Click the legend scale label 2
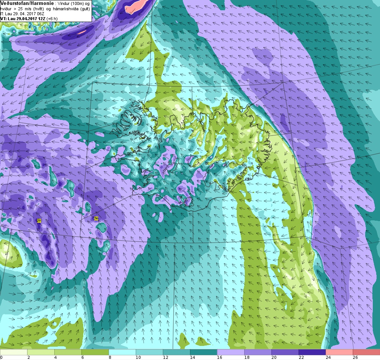The width and height of the screenshot is (380, 360). click(28, 357)
